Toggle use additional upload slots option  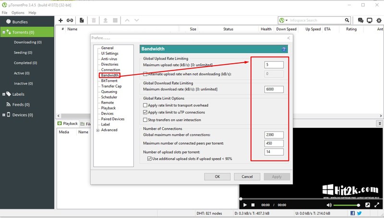(149, 159)
